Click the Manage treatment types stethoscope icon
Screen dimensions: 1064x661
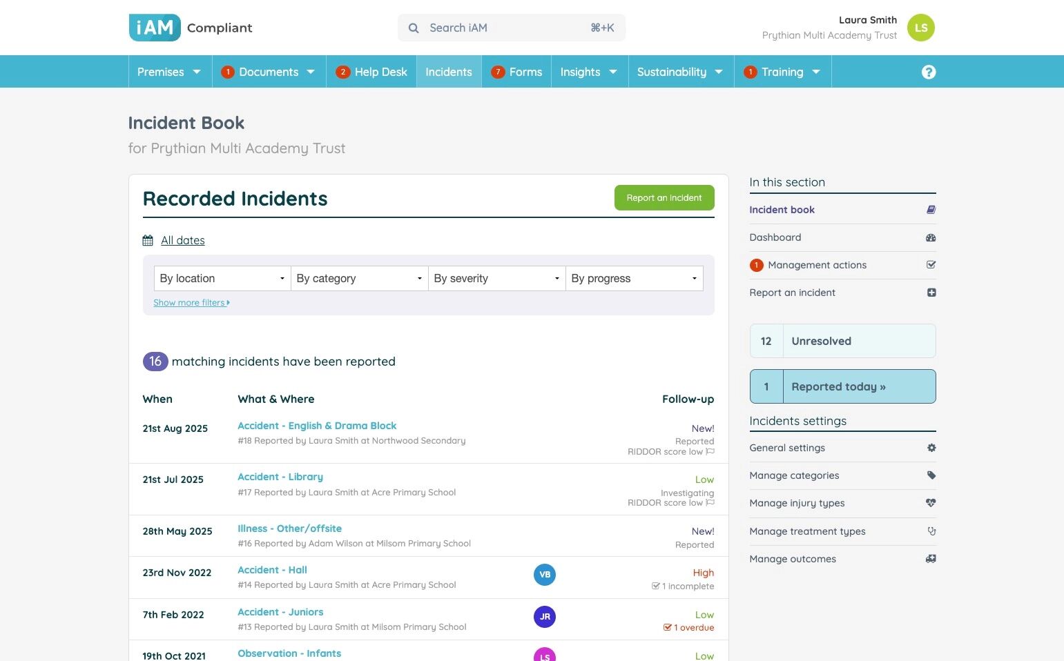tap(931, 531)
